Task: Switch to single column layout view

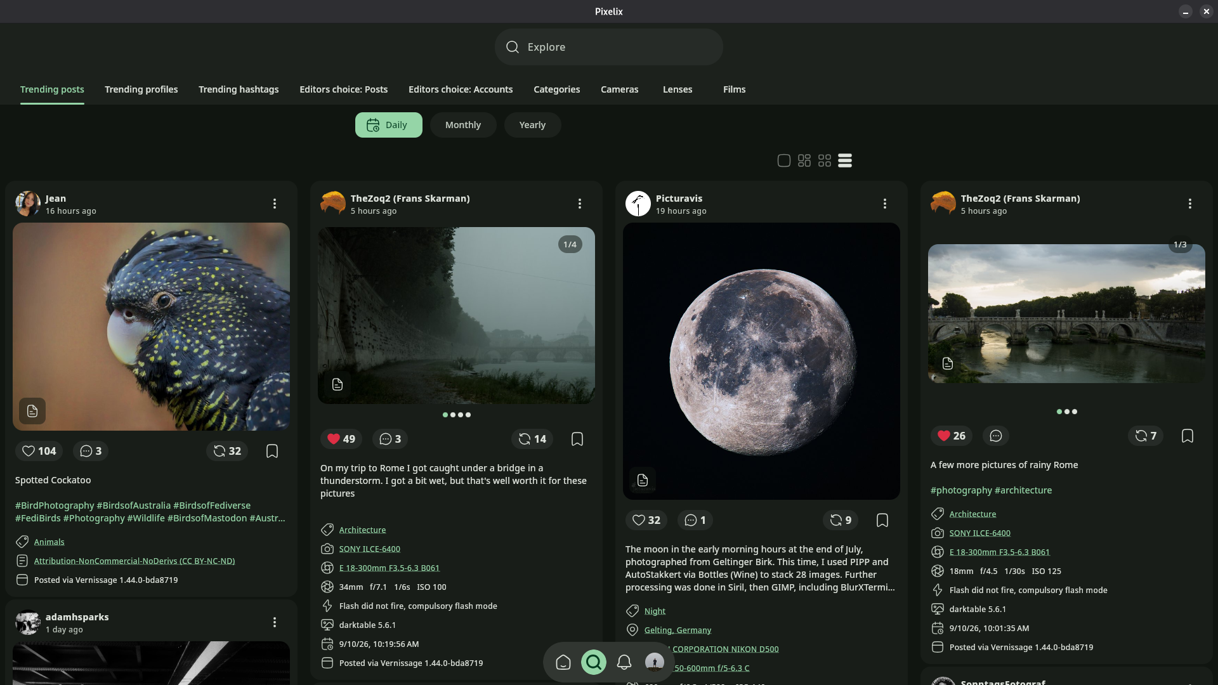Action: tap(784, 160)
